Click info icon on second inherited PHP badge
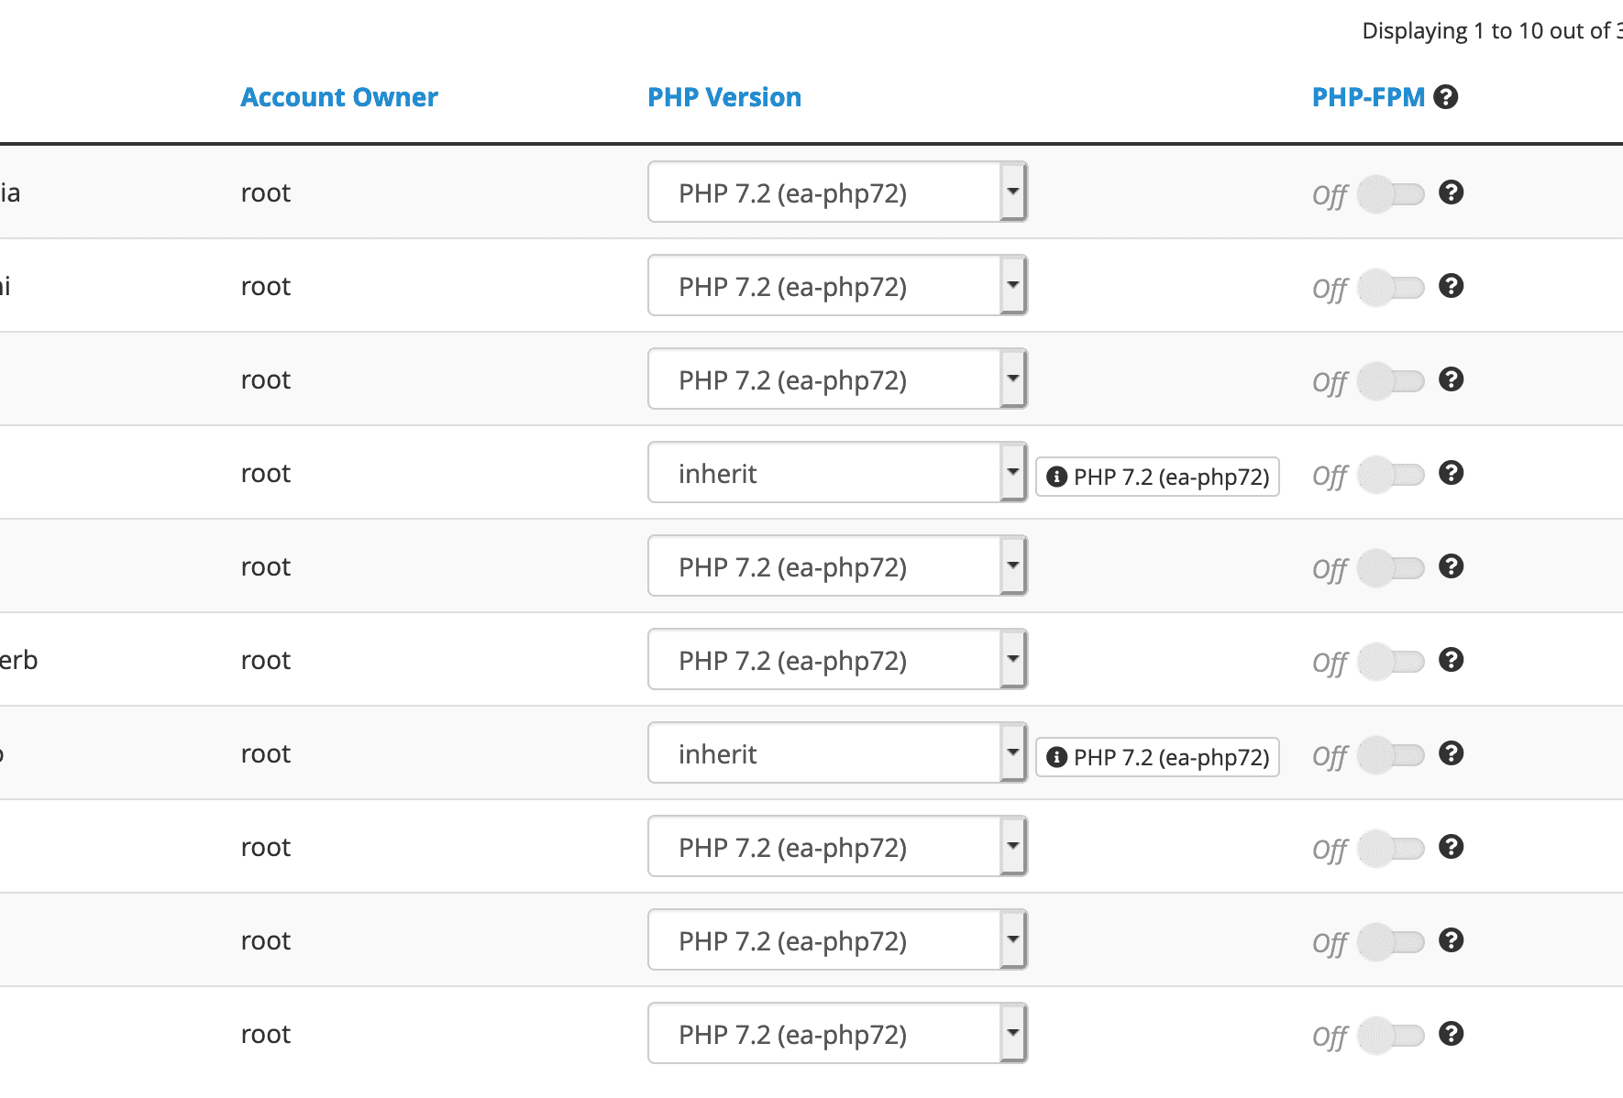 1056,757
